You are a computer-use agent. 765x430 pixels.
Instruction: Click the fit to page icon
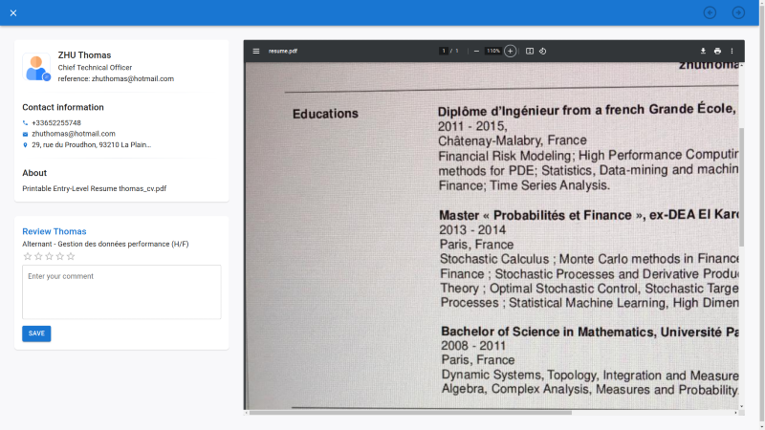(x=529, y=51)
